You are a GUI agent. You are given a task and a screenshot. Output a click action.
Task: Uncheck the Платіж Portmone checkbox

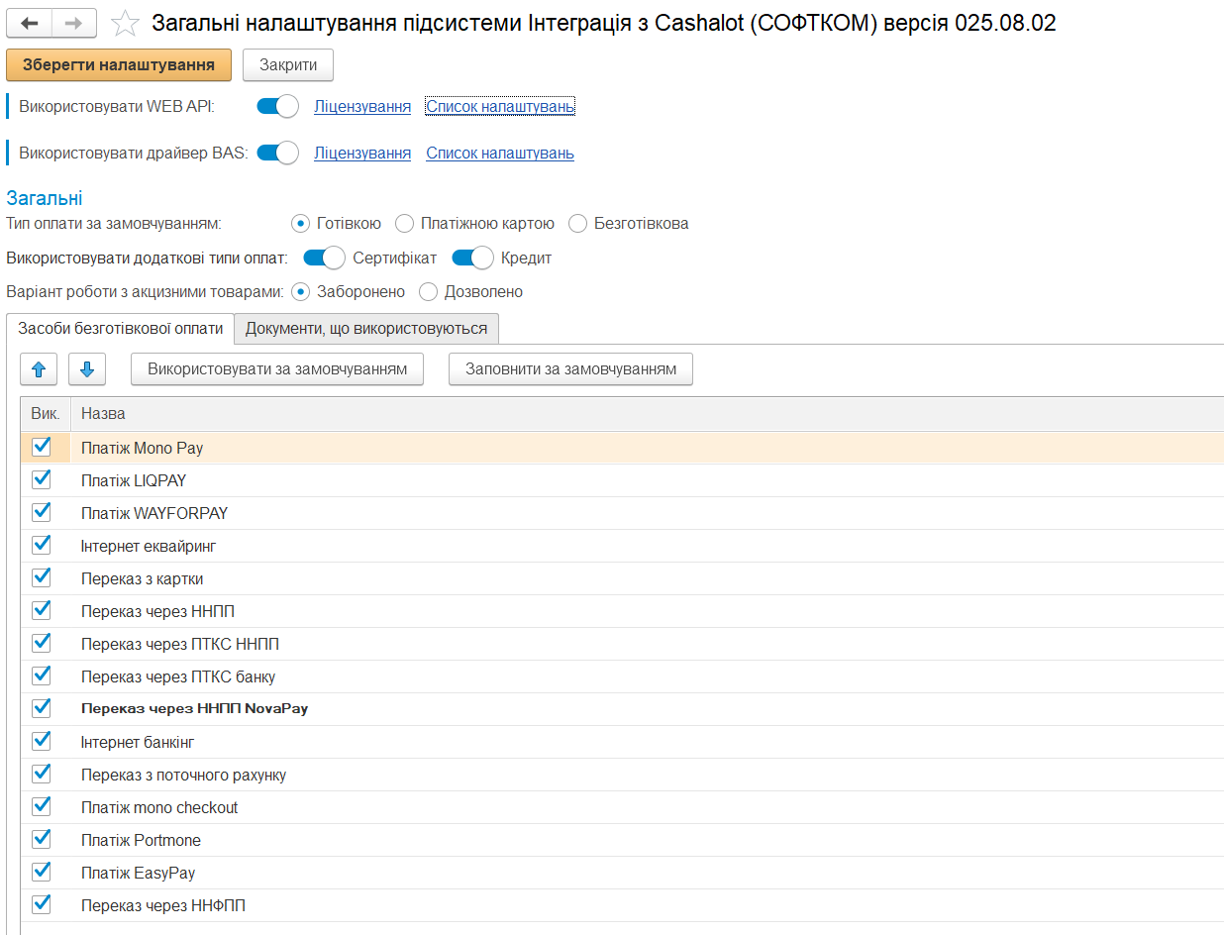pos(42,839)
